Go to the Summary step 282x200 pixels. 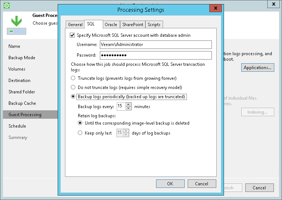point(18,137)
